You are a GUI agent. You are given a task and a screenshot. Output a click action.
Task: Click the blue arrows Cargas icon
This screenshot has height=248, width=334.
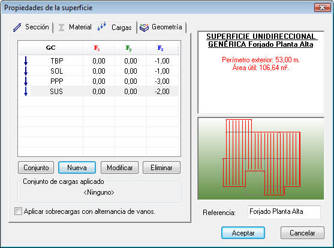[x=101, y=26]
